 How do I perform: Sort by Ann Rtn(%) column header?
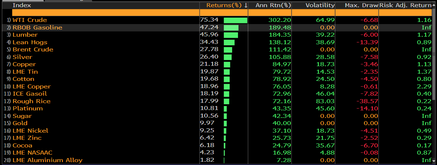pos(273,5)
